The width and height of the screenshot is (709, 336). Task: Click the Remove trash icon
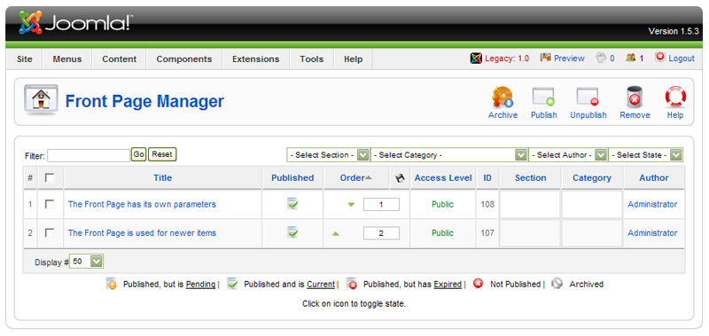[635, 97]
